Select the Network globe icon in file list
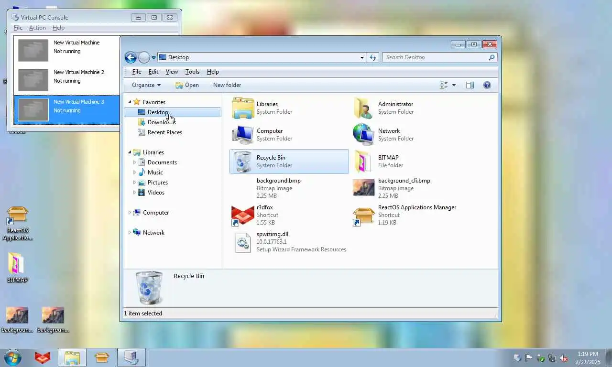The image size is (612, 367). coord(364,135)
